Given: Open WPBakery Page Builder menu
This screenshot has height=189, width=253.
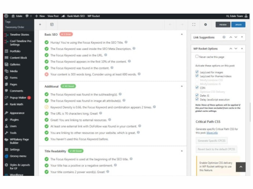Looking at the screenshot, I should (x=19, y=141).
